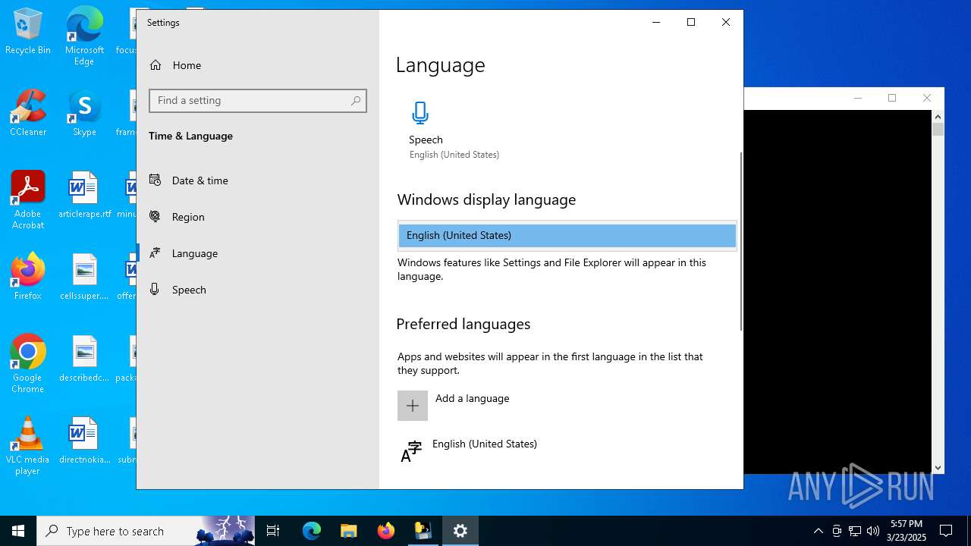This screenshot has height=546, width=971.
Task: Switch to the yellow app icon beside Firefox on taskbar
Action: [x=423, y=531]
